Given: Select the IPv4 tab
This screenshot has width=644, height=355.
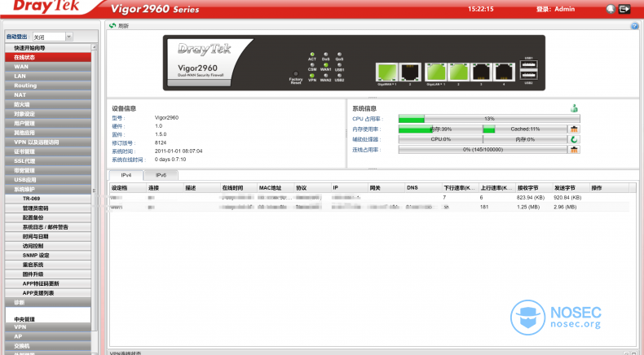Looking at the screenshot, I should pos(127,175).
